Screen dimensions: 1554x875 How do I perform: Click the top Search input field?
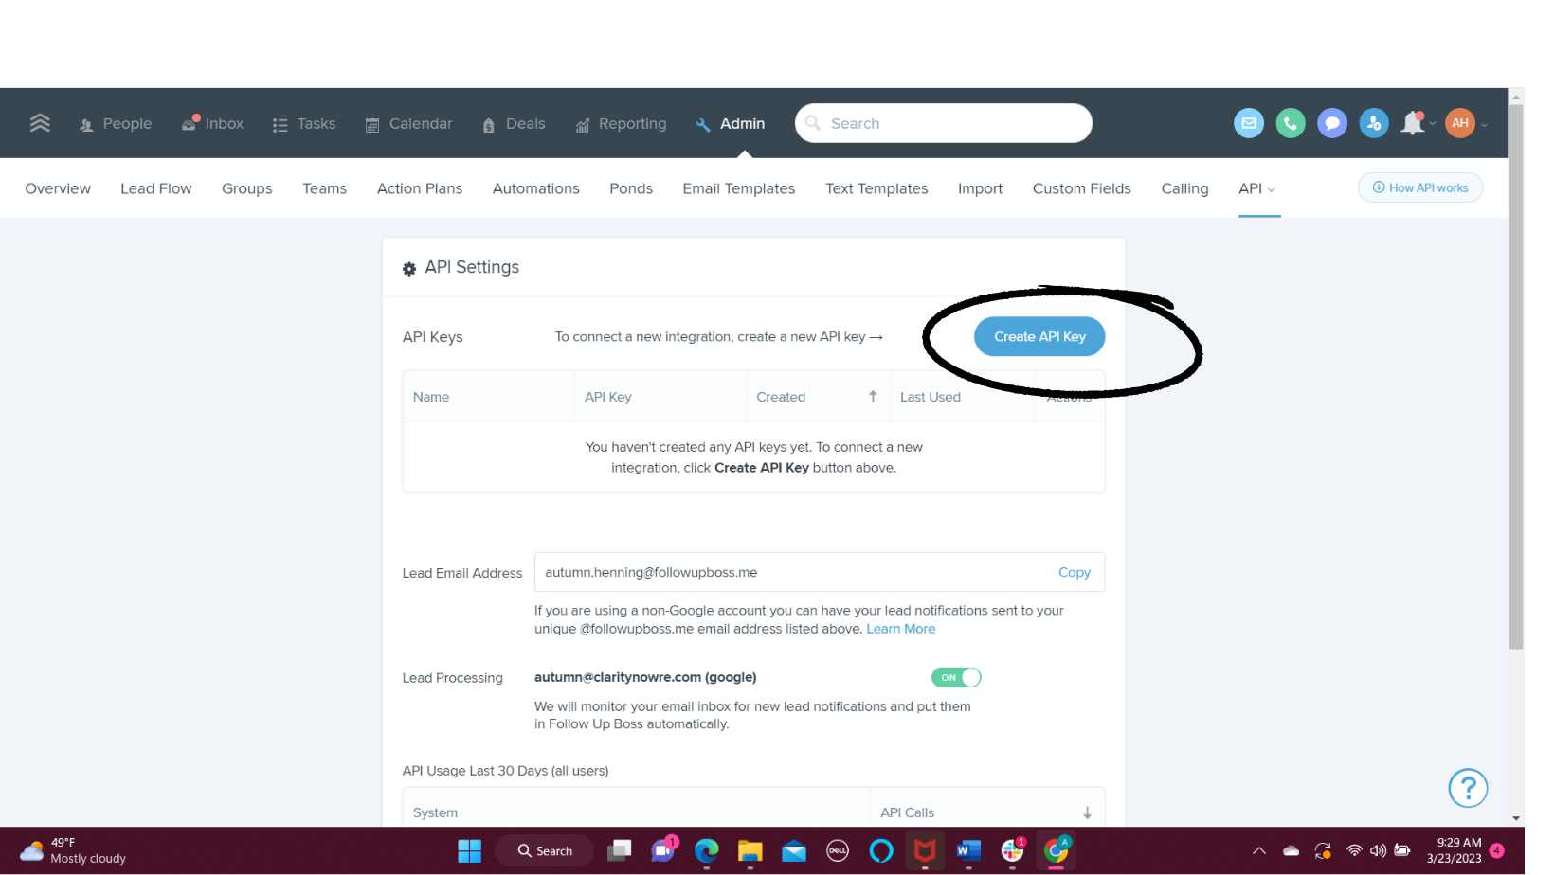click(943, 123)
